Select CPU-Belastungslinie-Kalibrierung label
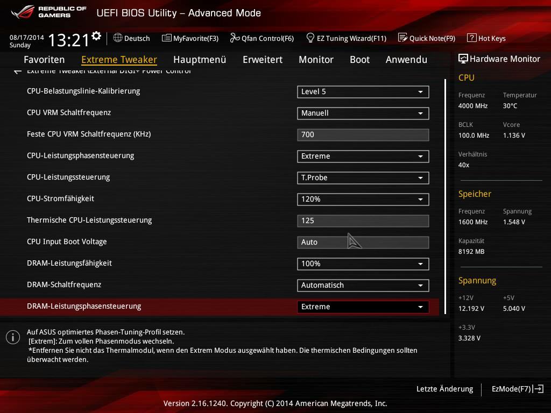Viewport: 551px width, 413px height. pos(83,91)
